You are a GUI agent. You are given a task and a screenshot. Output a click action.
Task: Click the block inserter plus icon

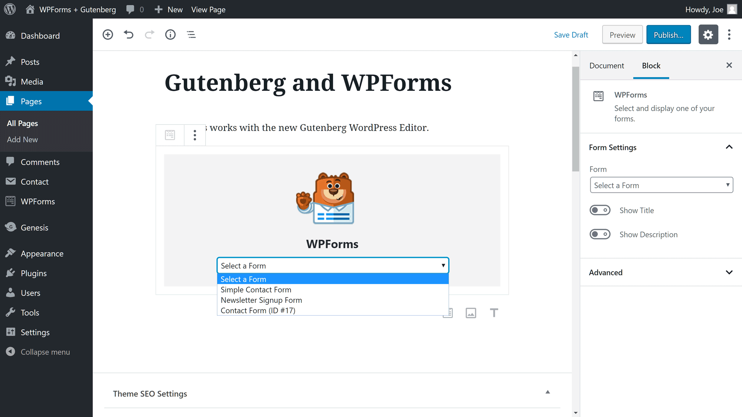point(108,34)
